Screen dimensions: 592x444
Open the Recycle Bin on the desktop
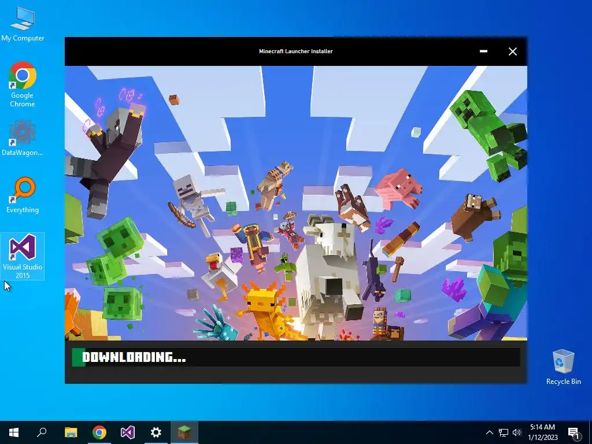[563, 367]
